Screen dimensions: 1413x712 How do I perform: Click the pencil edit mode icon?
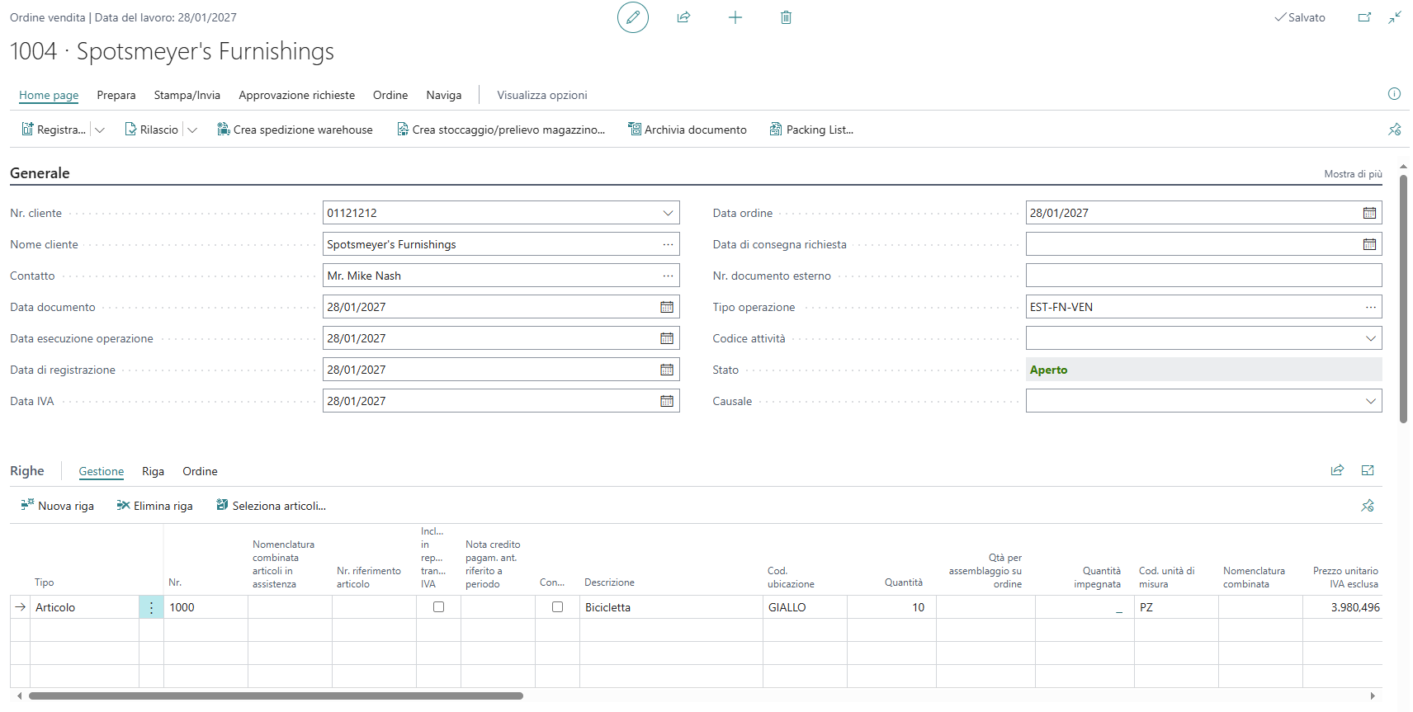coord(633,17)
